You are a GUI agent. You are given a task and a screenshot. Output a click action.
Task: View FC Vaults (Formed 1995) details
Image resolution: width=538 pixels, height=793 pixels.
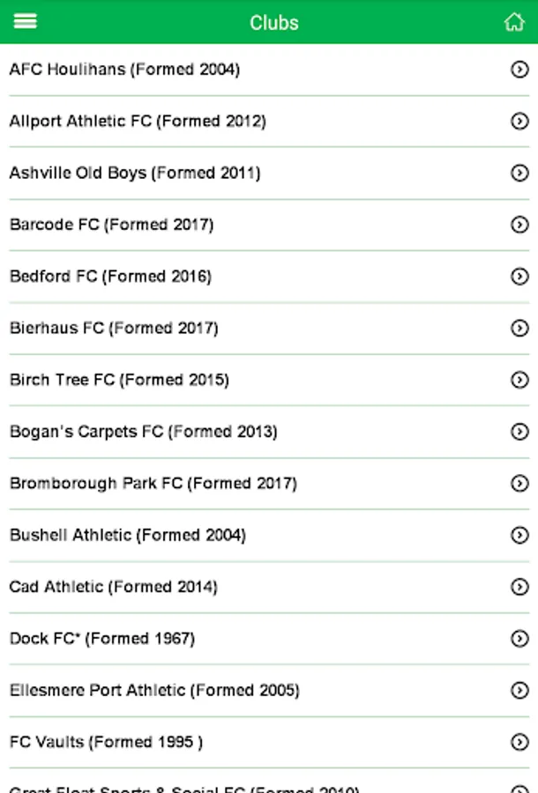click(106, 742)
